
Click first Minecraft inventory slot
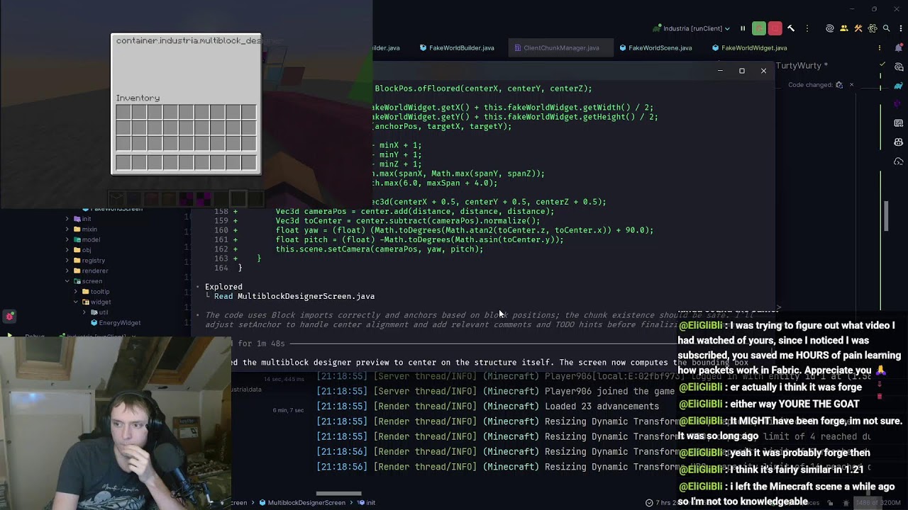pos(123,113)
